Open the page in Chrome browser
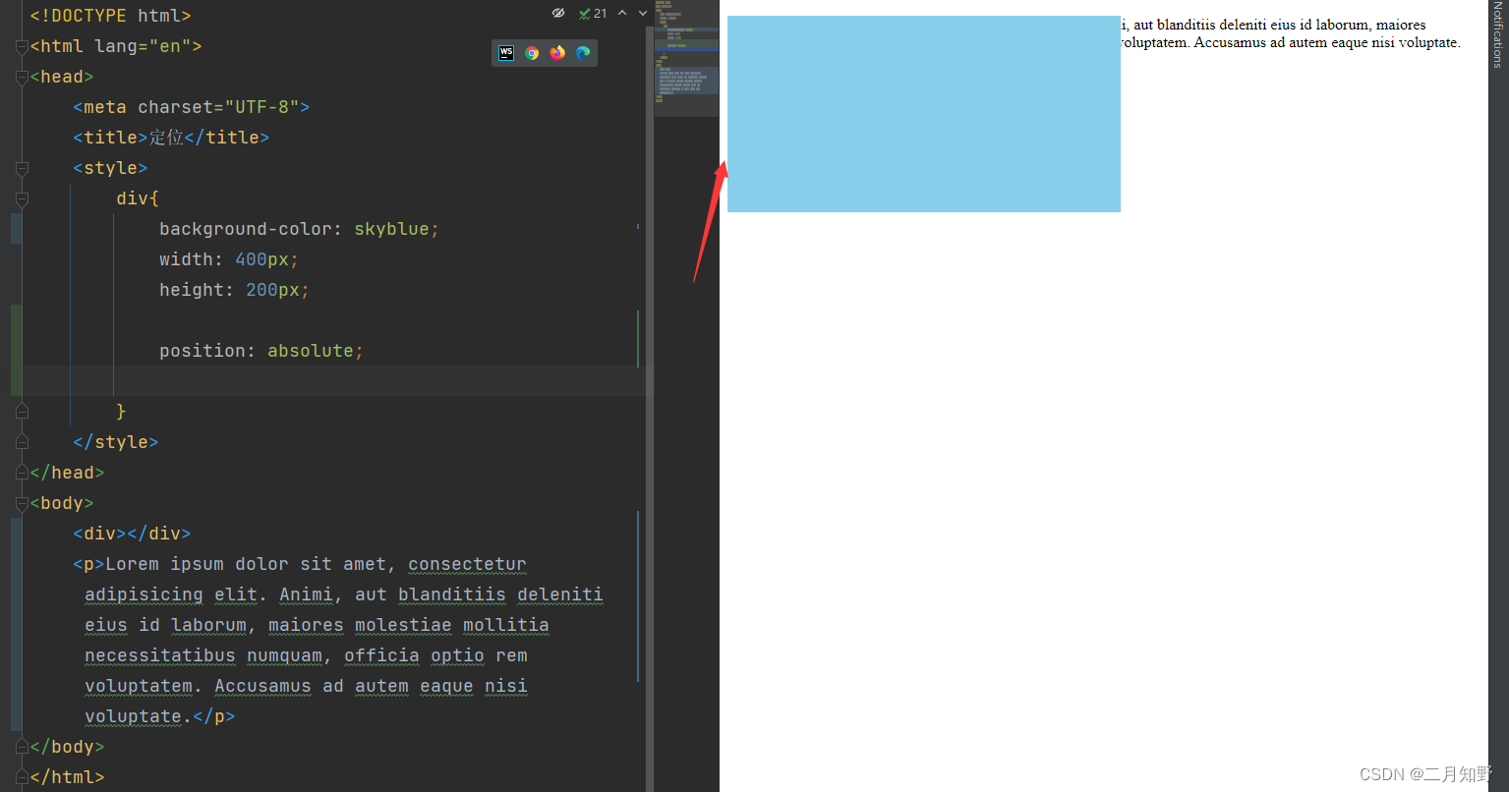This screenshot has height=792, width=1509. 532,53
